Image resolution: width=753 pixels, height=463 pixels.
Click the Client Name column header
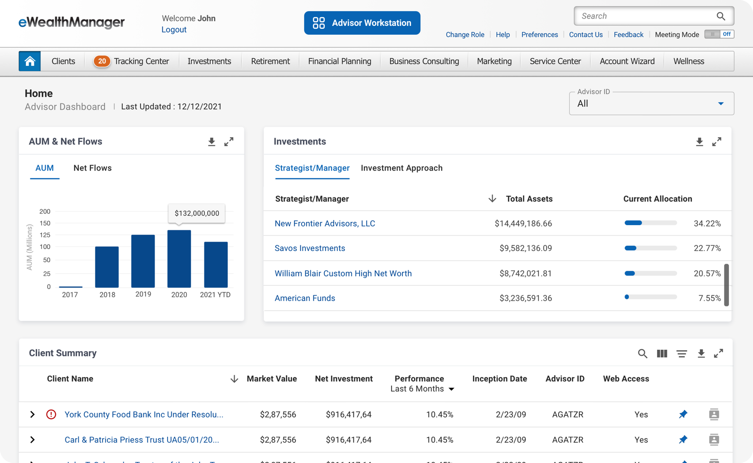pyautogui.click(x=70, y=379)
